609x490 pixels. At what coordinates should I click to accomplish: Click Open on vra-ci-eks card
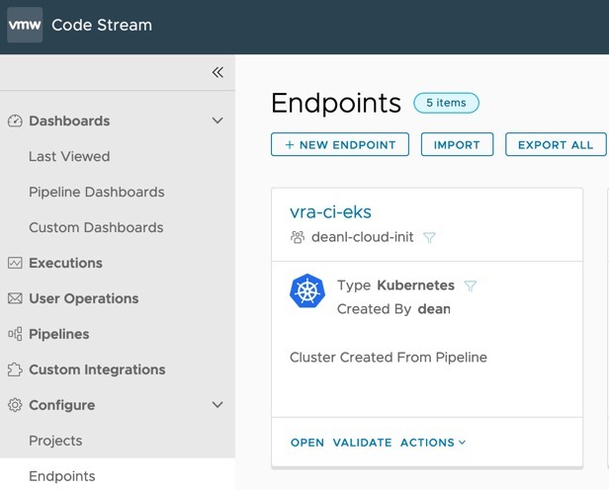tap(307, 443)
